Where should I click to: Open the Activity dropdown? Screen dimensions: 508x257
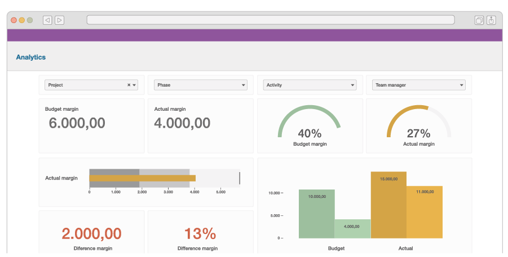point(310,85)
